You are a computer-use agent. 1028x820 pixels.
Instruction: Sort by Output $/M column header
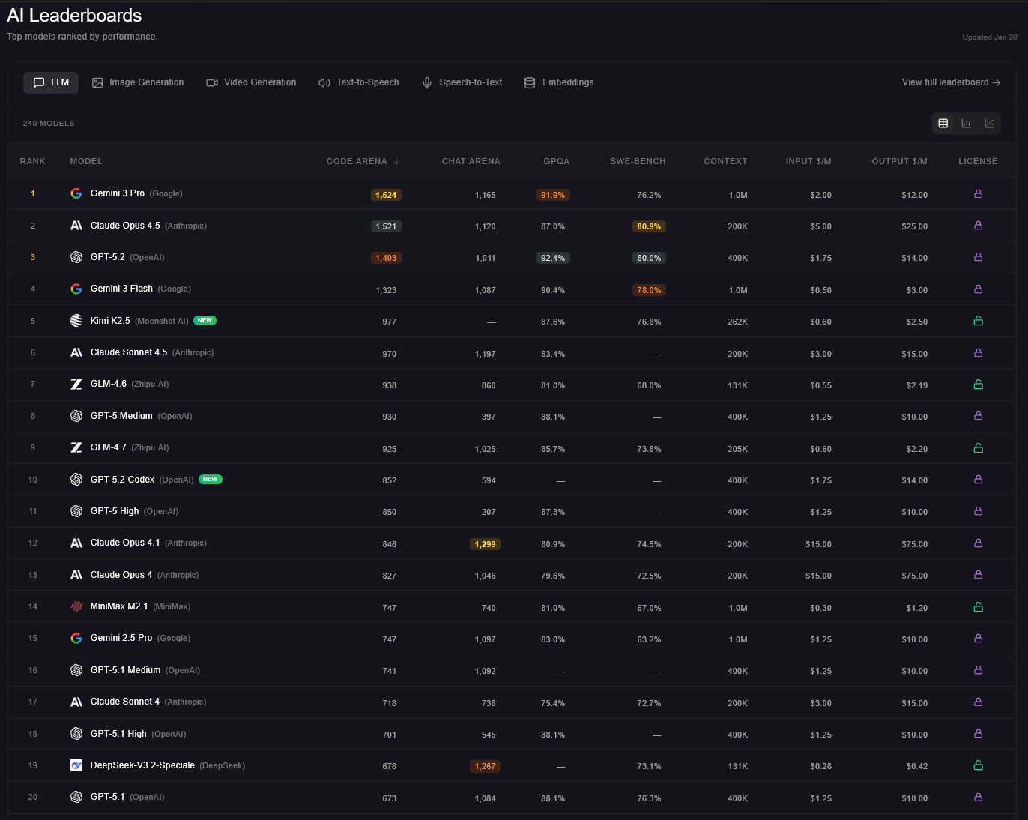pyautogui.click(x=899, y=161)
